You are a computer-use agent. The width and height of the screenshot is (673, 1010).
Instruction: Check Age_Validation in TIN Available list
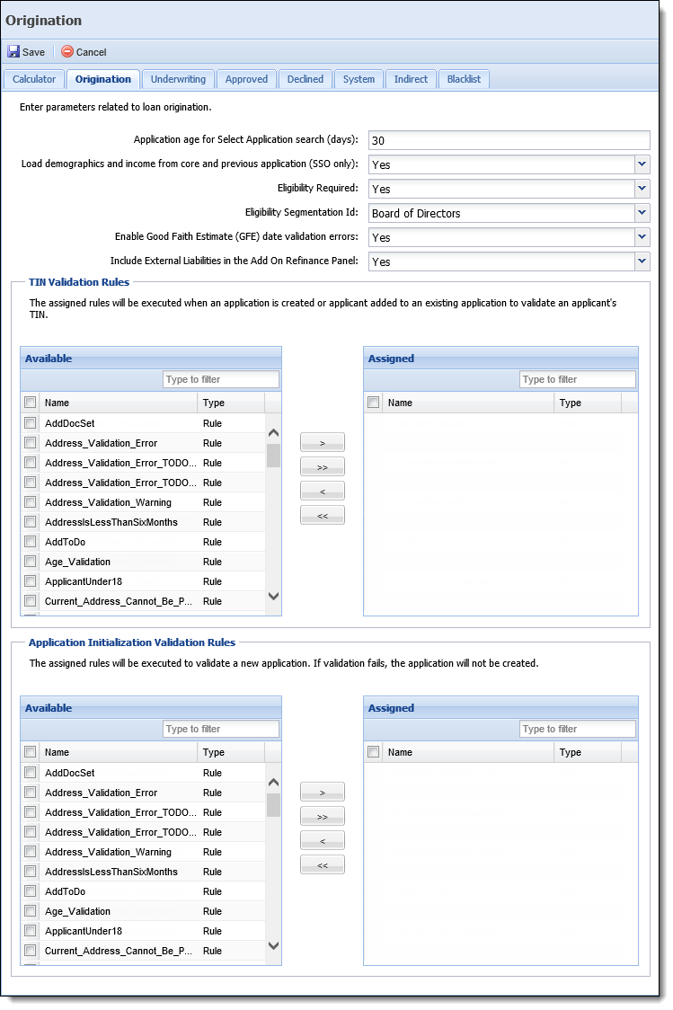tap(31, 561)
